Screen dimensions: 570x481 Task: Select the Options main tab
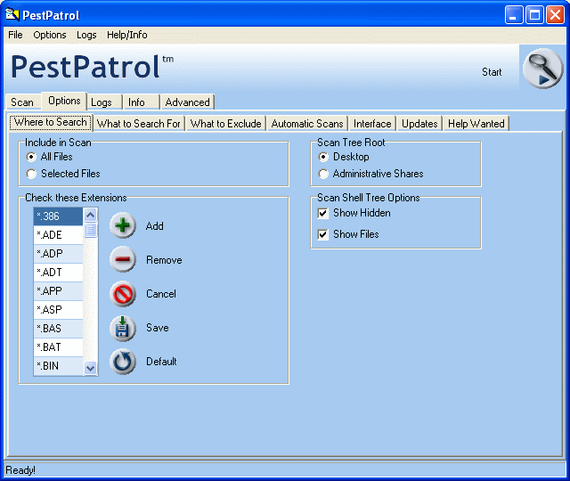click(x=64, y=101)
